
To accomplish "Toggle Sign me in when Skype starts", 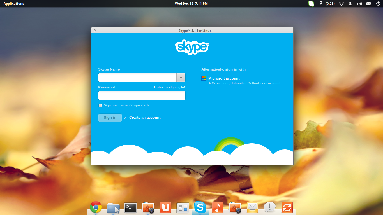I will coord(100,105).
